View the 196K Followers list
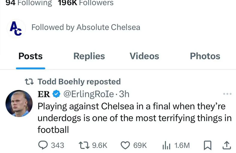 85,3
